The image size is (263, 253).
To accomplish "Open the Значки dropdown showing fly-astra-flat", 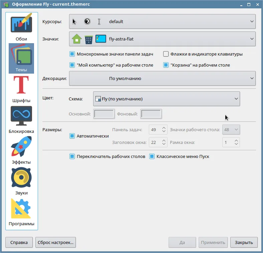I will click(162, 39).
